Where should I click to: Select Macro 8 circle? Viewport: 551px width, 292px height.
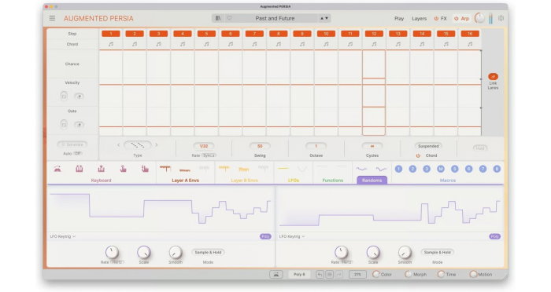pos(497,169)
